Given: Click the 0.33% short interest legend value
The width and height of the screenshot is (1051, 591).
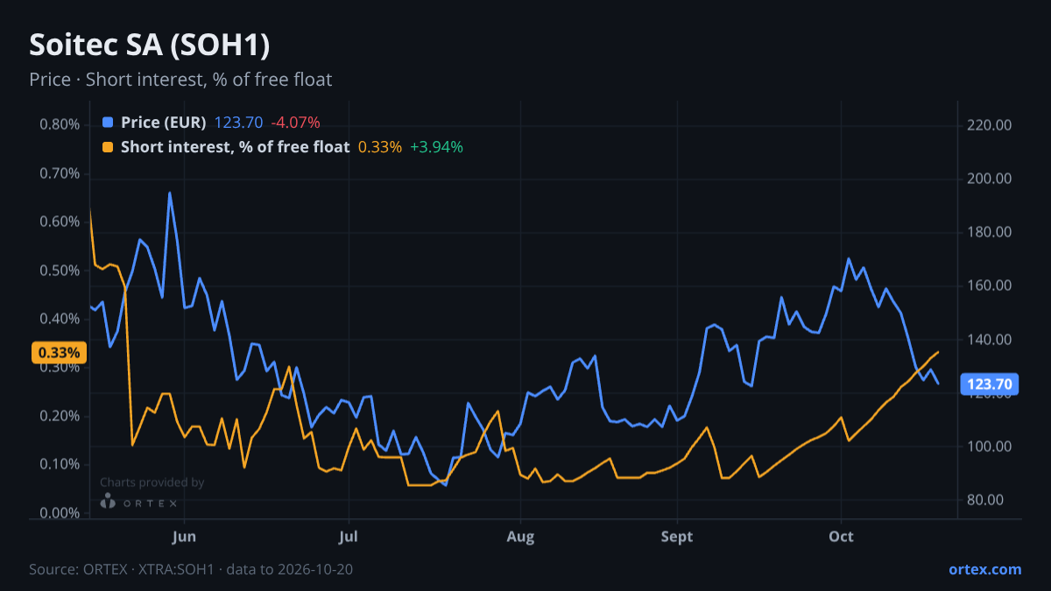Looking at the screenshot, I should point(380,147).
